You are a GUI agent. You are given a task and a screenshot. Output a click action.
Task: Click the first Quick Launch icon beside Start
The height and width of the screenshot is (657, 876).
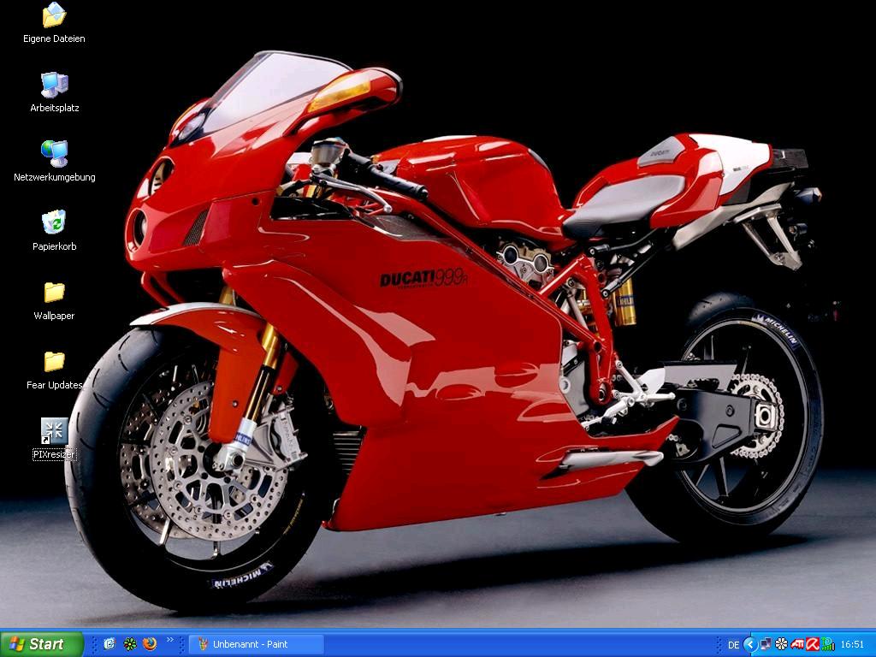tap(109, 644)
